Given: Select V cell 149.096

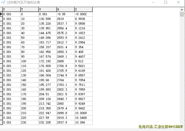Looking at the screenshot, I should pos(48,38).
